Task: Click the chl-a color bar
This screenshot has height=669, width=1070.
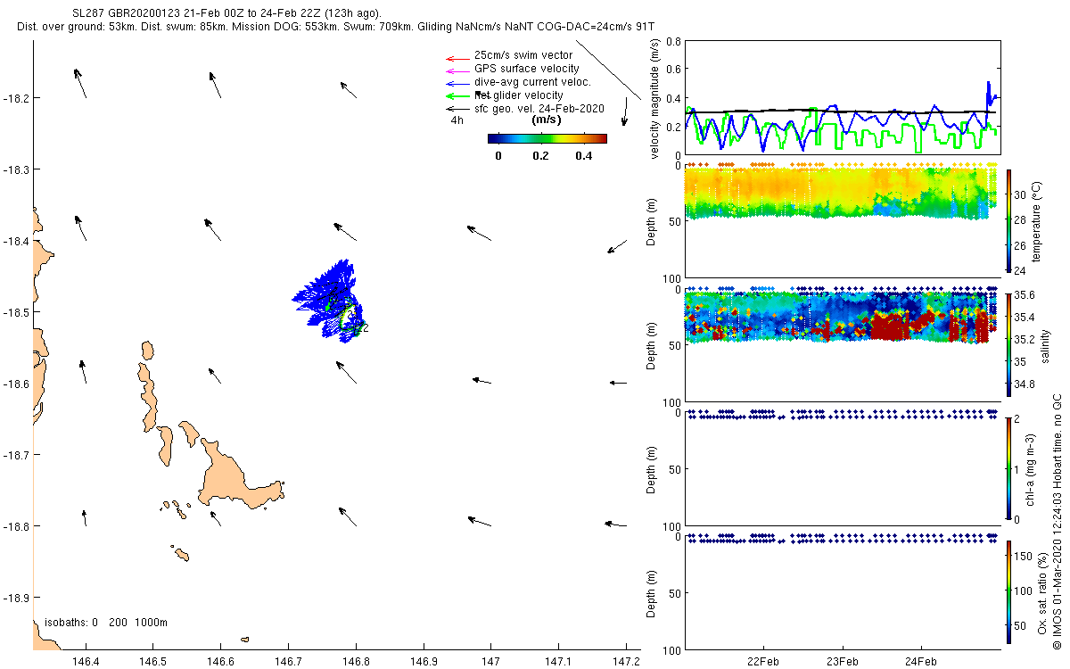Action: [x=1009, y=467]
